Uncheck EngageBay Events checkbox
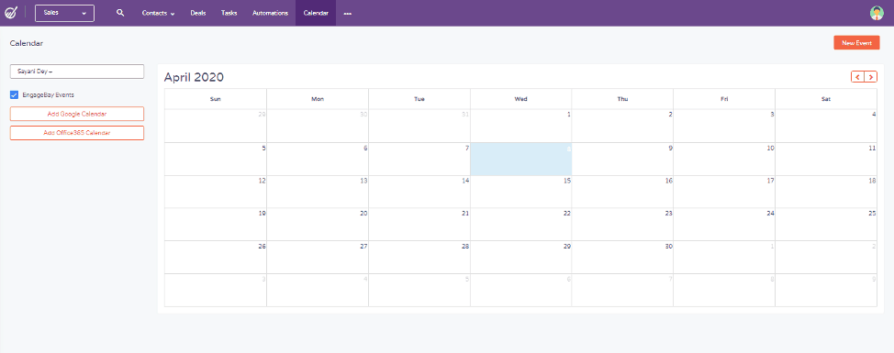 click(x=15, y=95)
